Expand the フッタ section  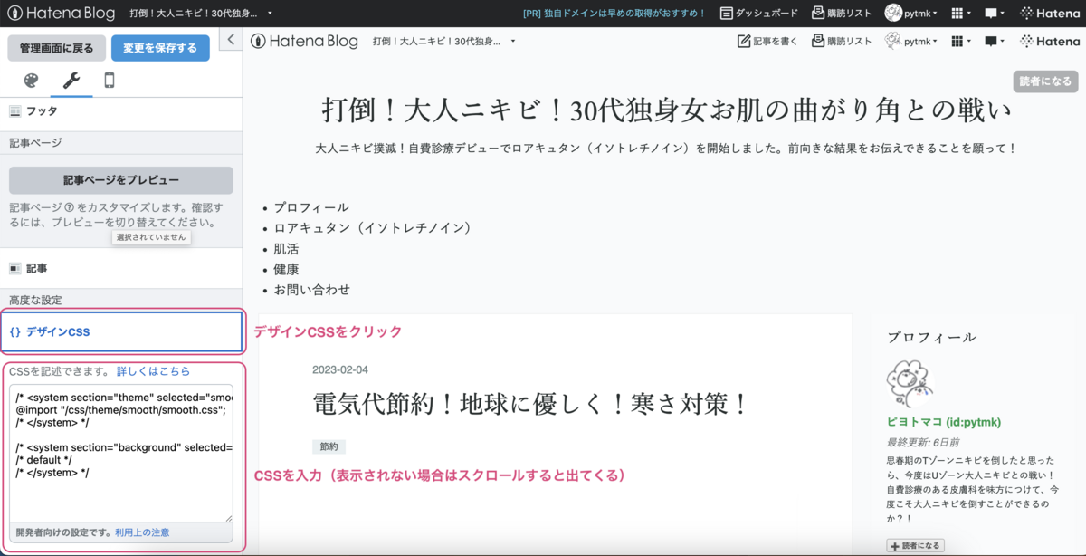point(121,110)
